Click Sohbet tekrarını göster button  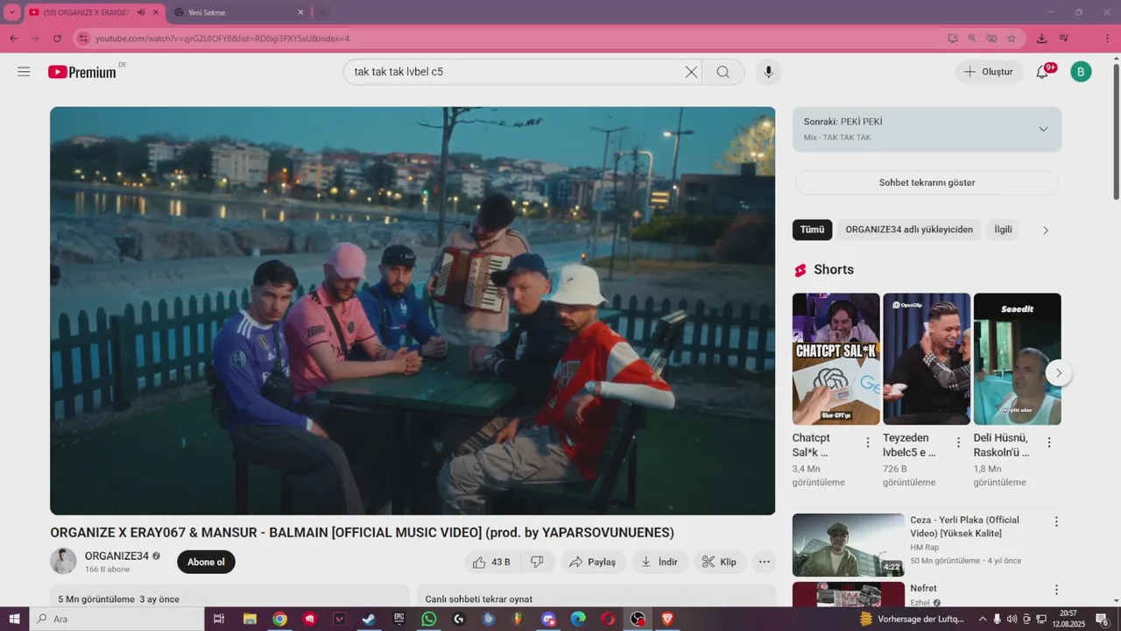pyautogui.click(x=927, y=182)
